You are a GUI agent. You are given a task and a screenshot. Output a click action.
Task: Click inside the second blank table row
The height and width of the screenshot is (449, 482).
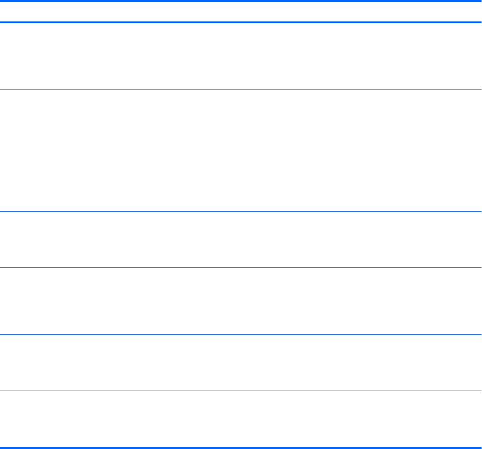point(241,150)
